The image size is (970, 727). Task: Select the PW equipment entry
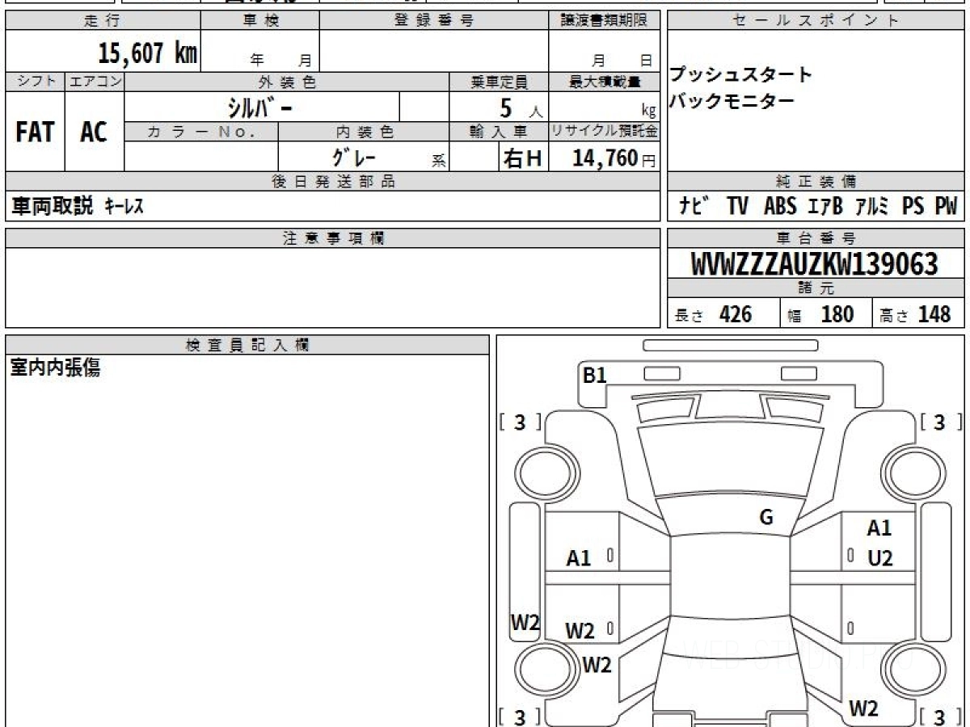coord(946,207)
